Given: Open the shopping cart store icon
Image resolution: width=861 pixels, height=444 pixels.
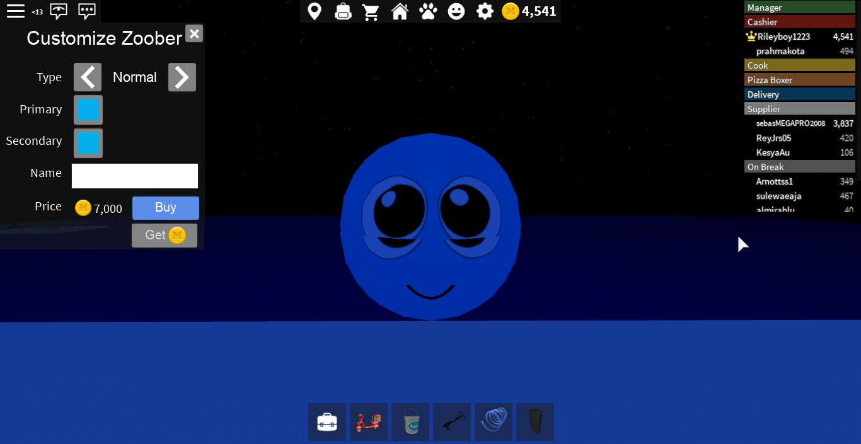Looking at the screenshot, I should pos(371,11).
